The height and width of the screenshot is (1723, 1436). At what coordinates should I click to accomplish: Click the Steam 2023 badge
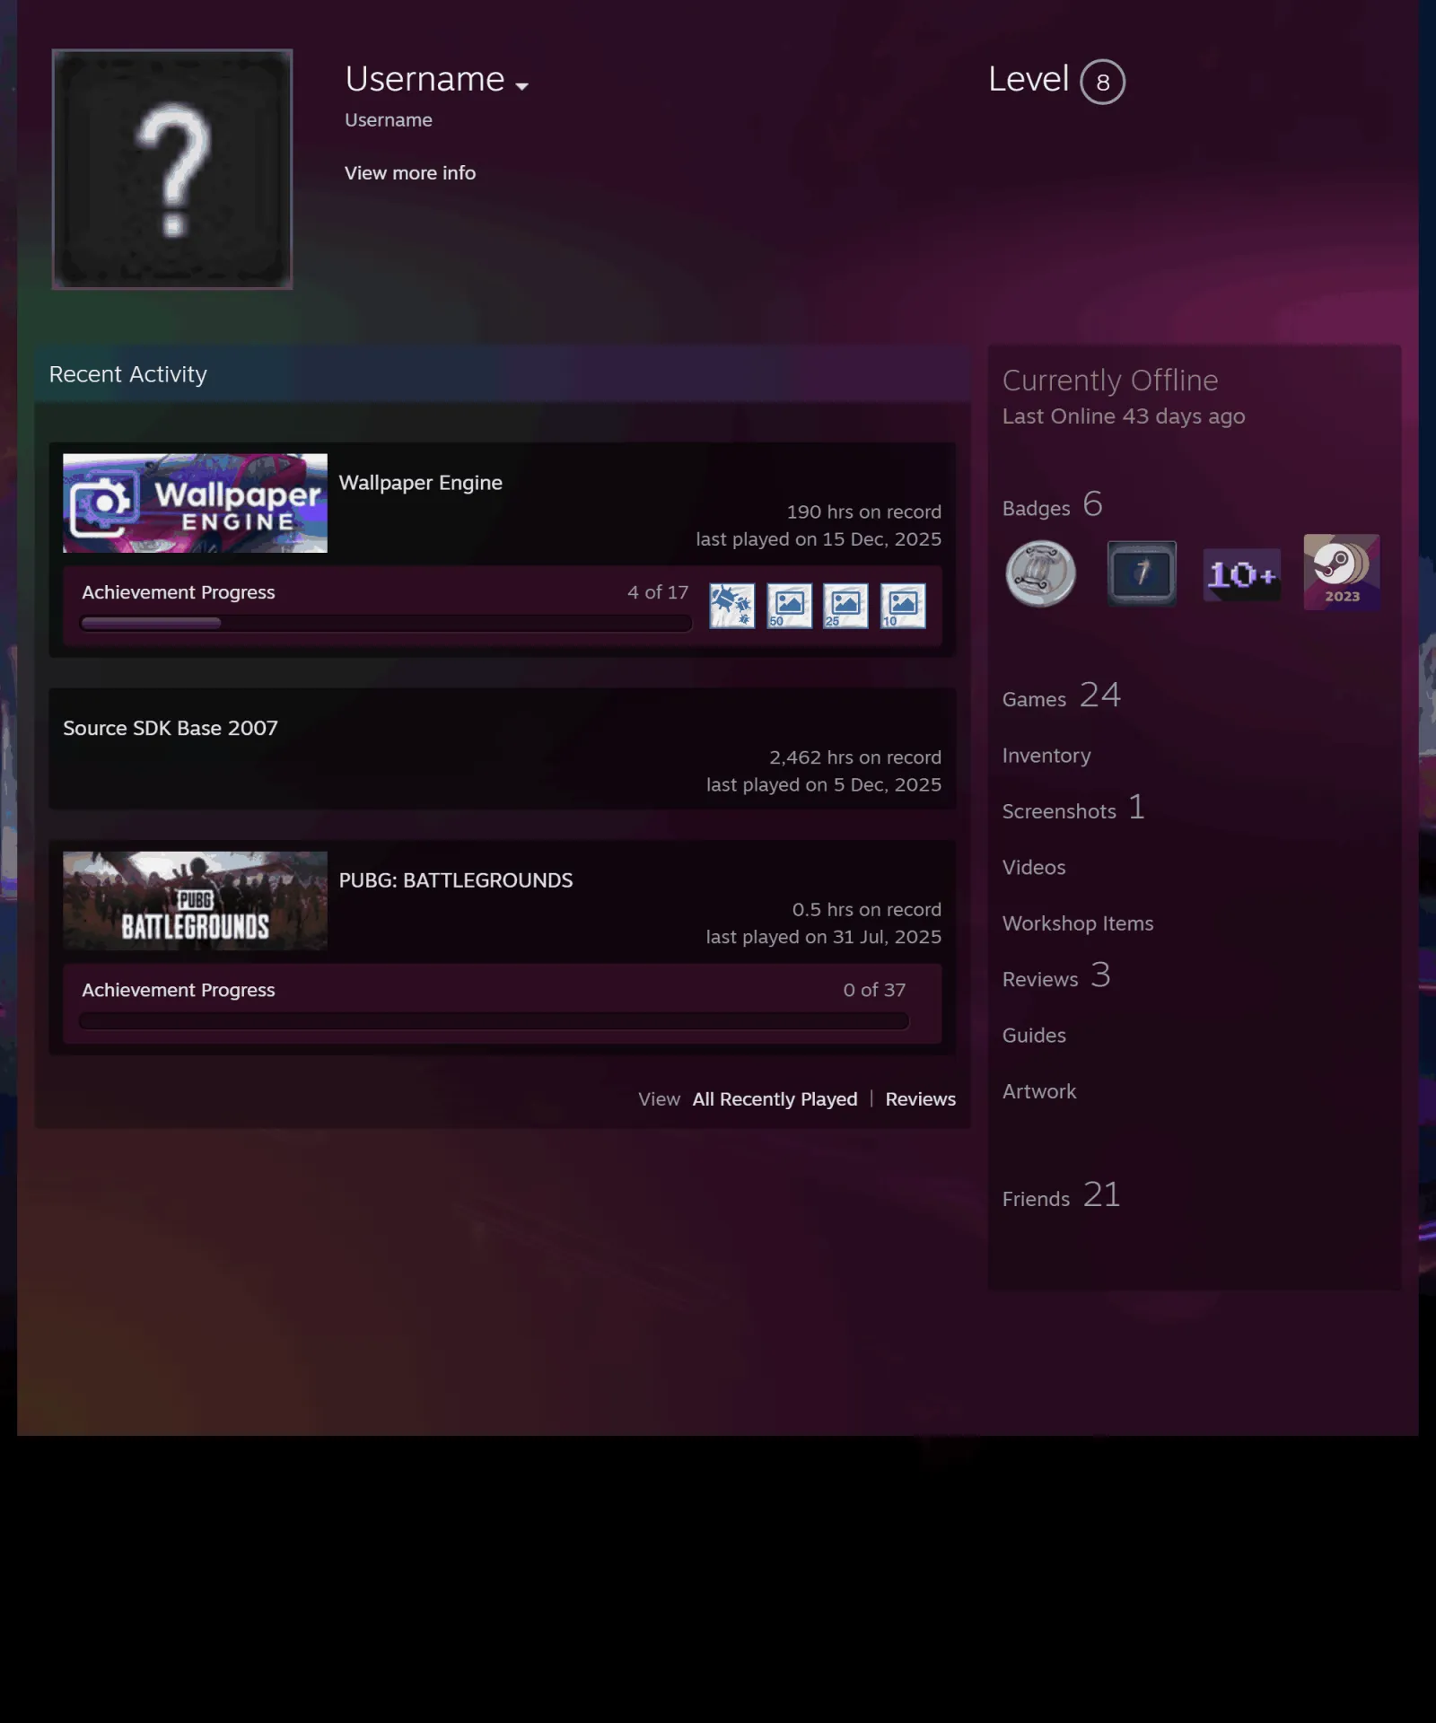tap(1342, 572)
